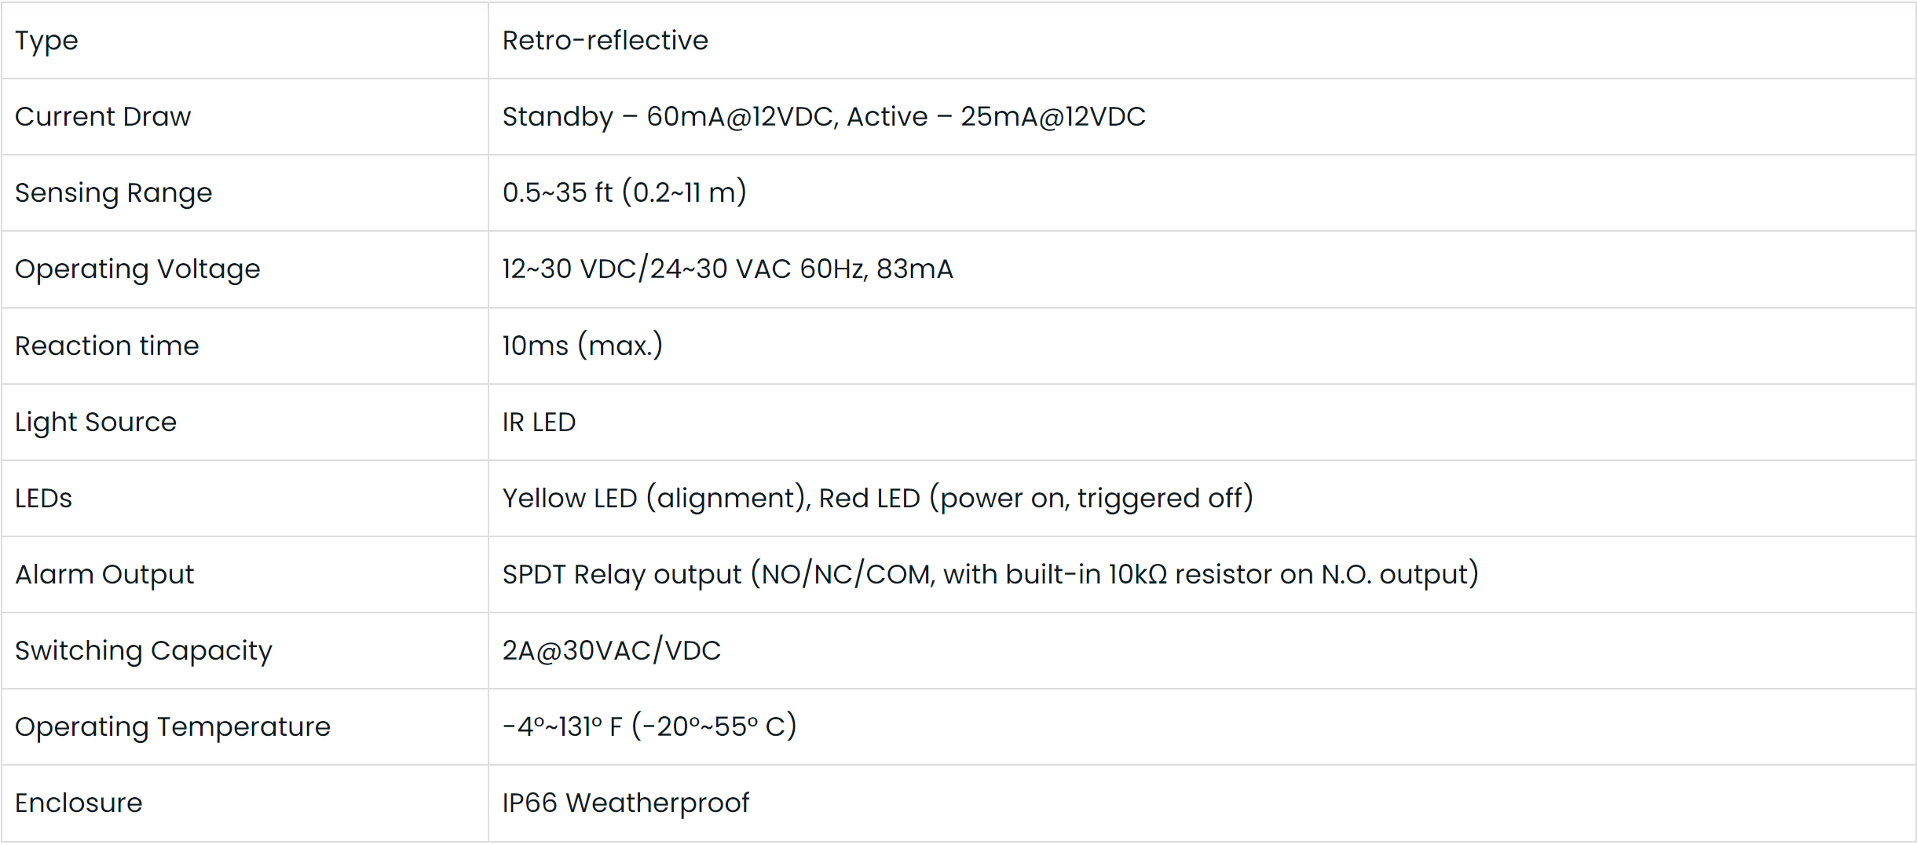
Task: Select the "IR LED" value
Action: point(539,422)
